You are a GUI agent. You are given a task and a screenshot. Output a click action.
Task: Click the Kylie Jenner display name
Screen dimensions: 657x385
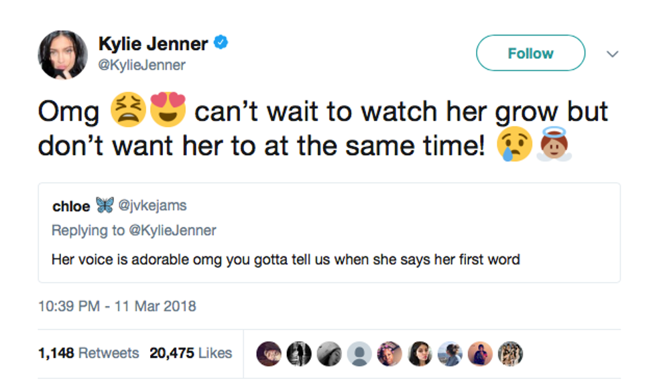click(153, 44)
